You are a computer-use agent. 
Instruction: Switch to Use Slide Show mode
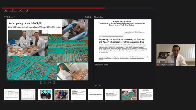[x=13, y=10]
